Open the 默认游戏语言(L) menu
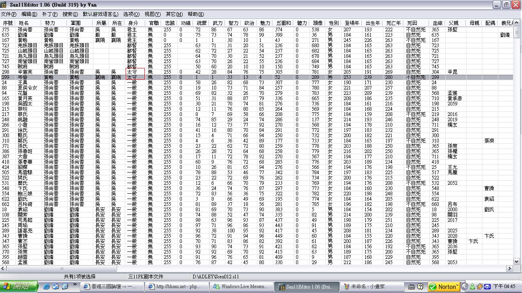The height and width of the screenshot is (293, 522). tap(100, 14)
